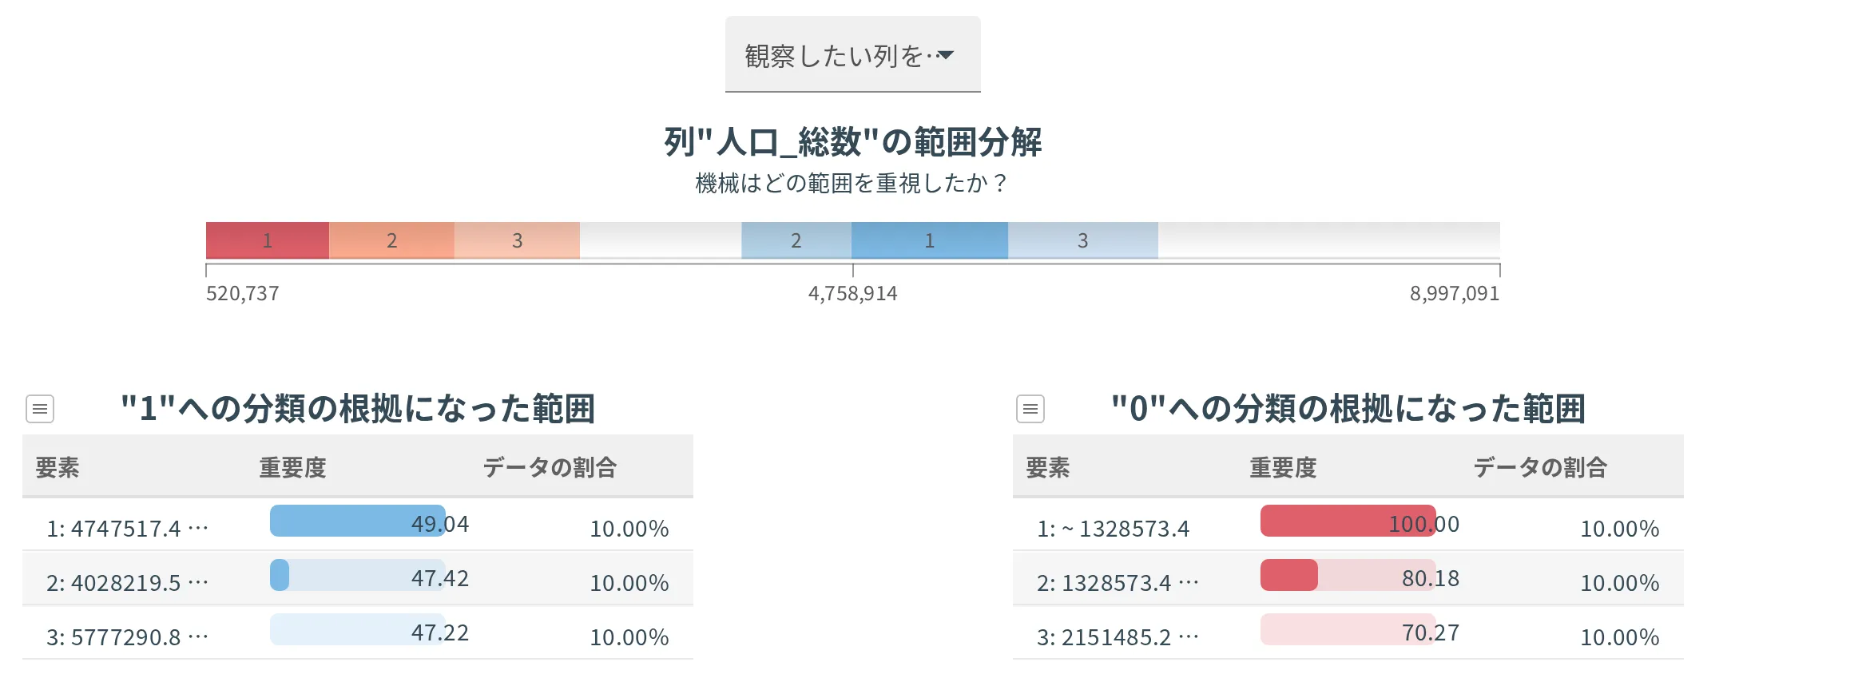Select light peach range segment labeled 3
The image size is (1866, 674).
pyautogui.click(x=517, y=240)
